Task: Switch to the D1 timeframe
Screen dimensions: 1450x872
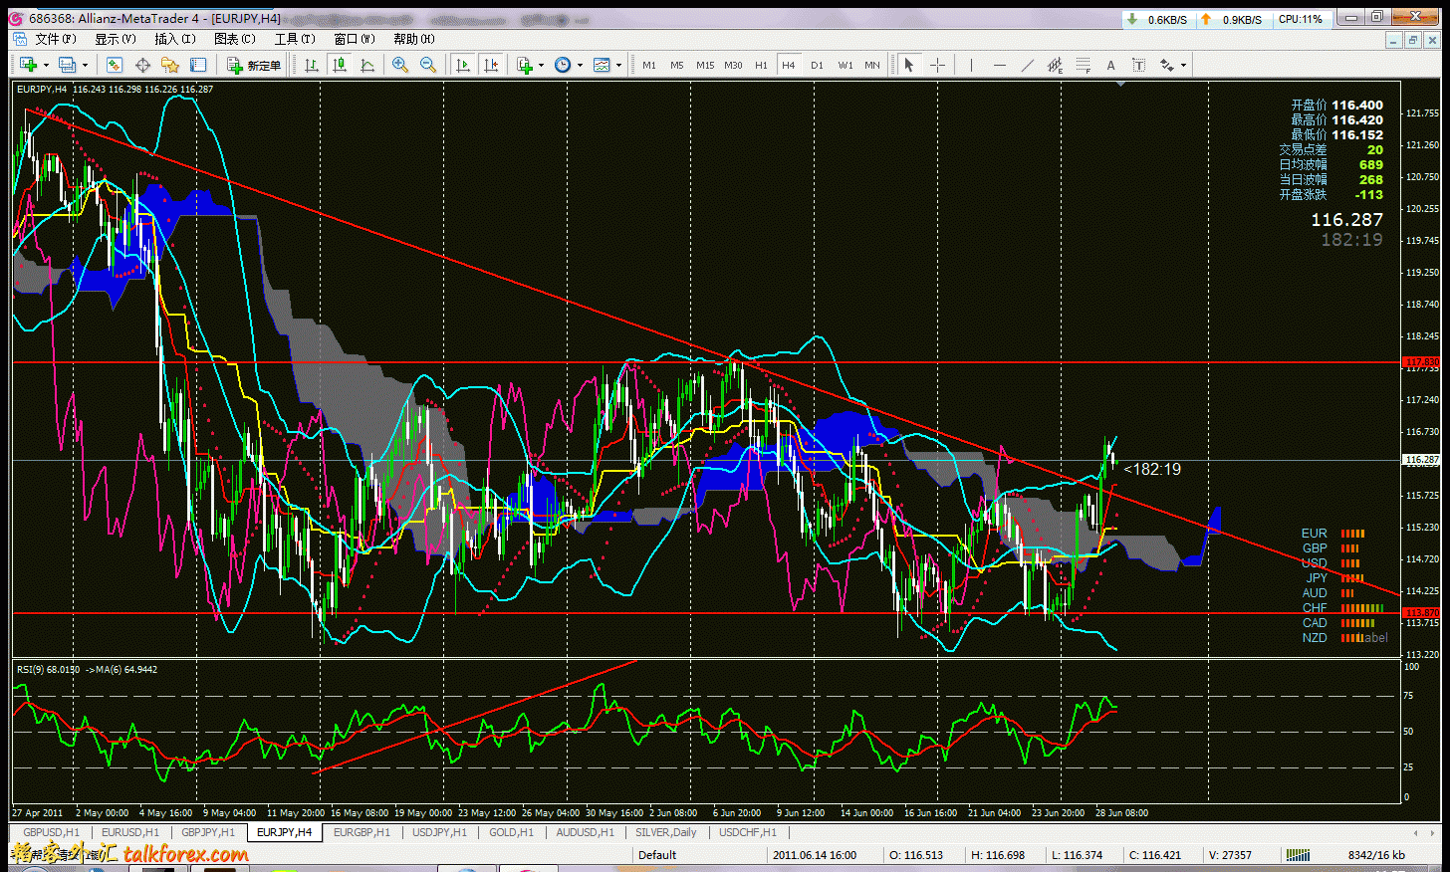Action: (817, 65)
